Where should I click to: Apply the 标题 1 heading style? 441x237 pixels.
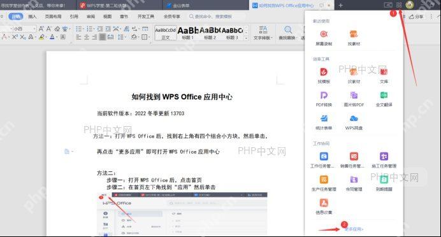pyautogui.click(x=187, y=33)
